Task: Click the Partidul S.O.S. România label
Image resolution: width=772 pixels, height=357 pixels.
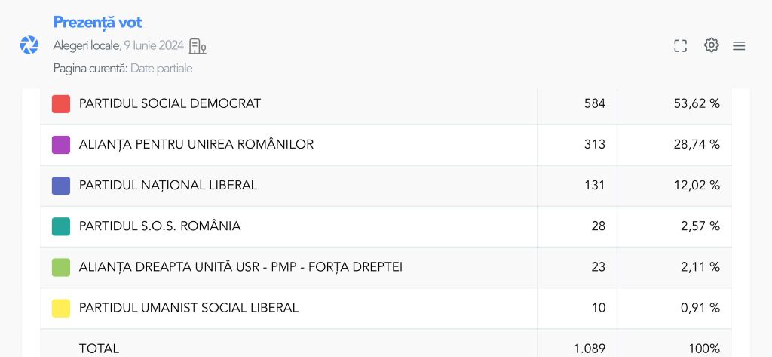Action: tap(160, 226)
